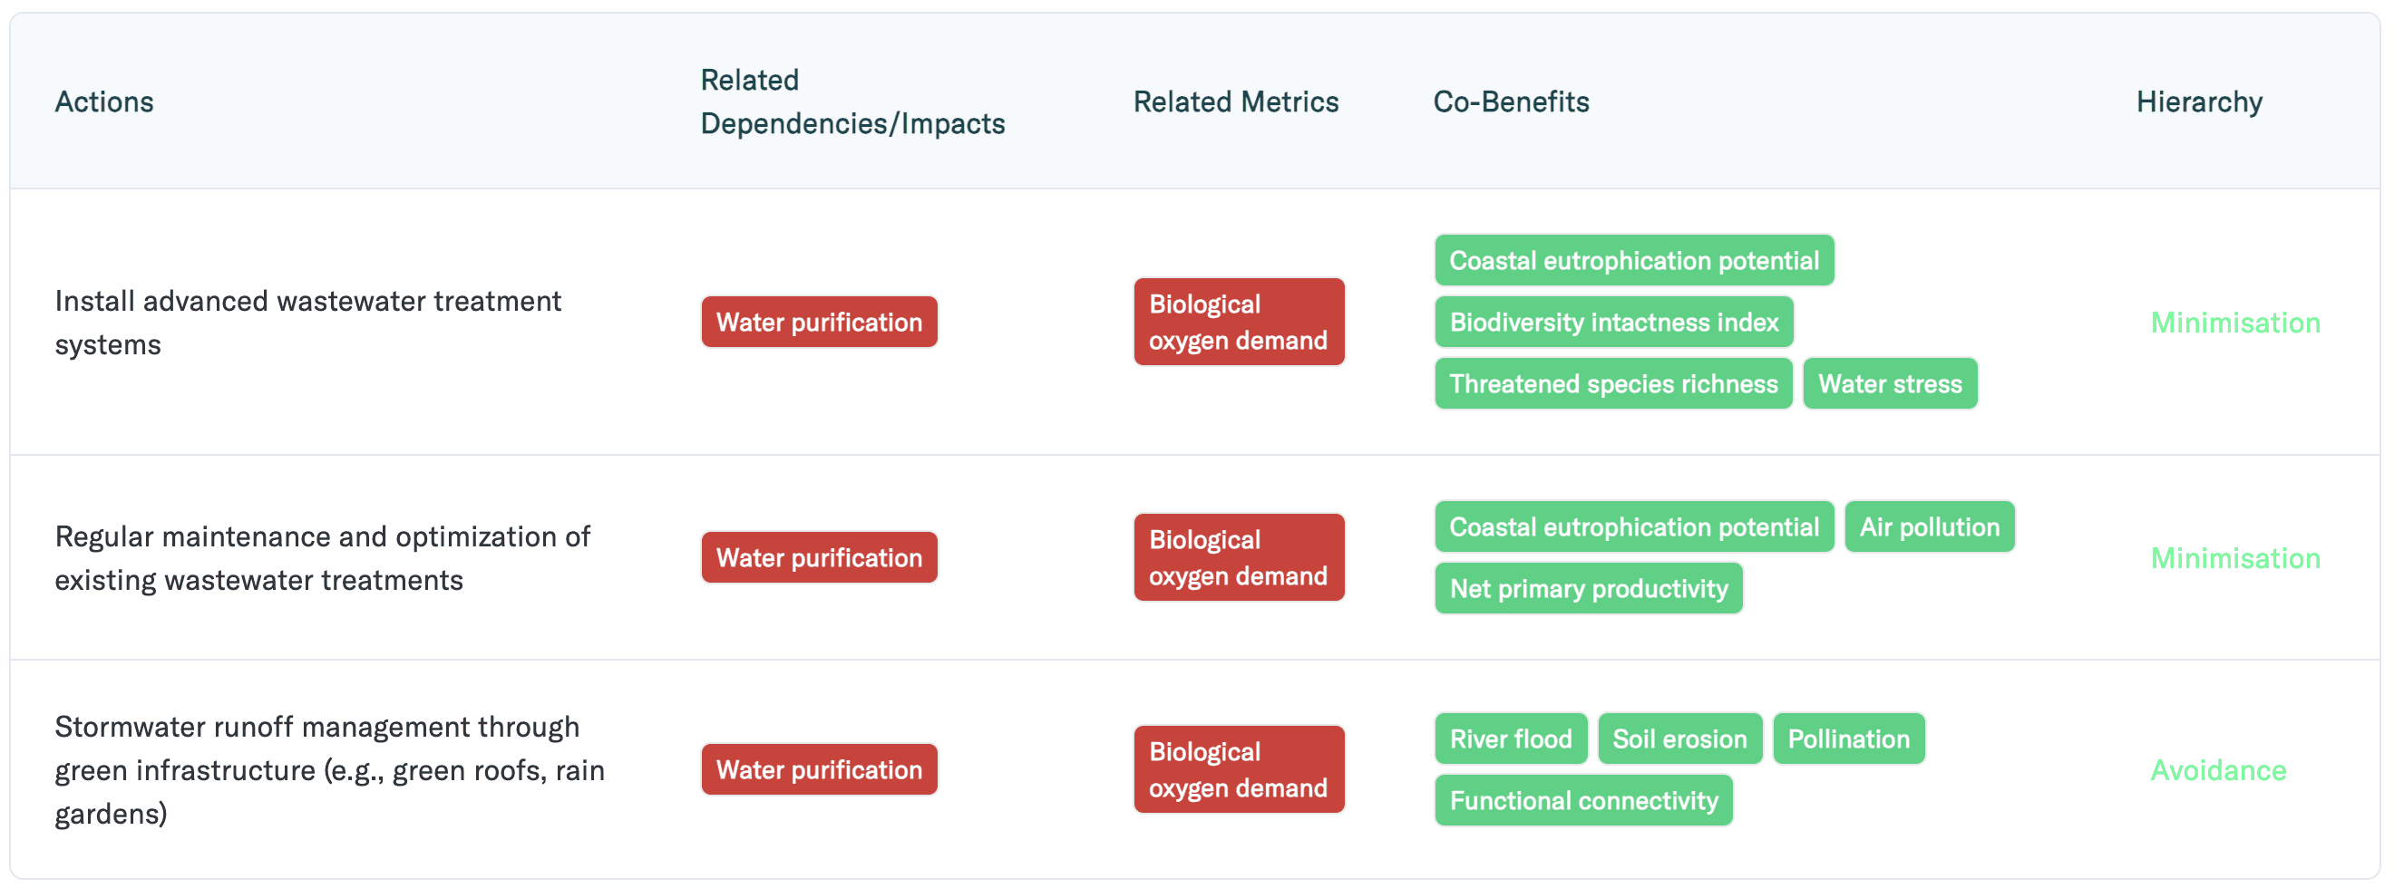
Task: Click Water purification tag in stormwater runoff row
Action: click(x=819, y=769)
